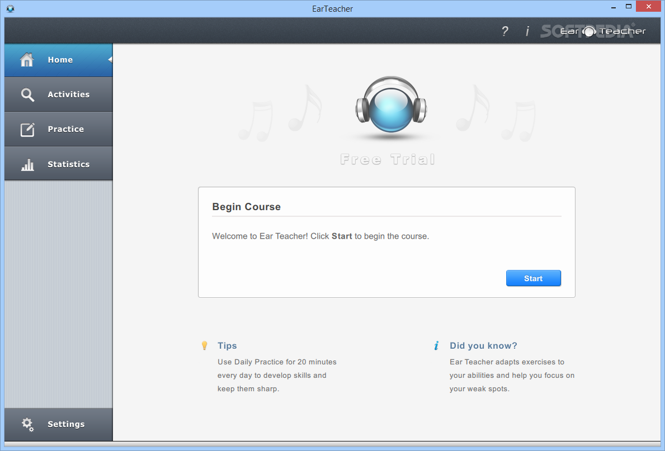Click the house icon in sidebar
The height and width of the screenshot is (451, 665).
pos(27,60)
